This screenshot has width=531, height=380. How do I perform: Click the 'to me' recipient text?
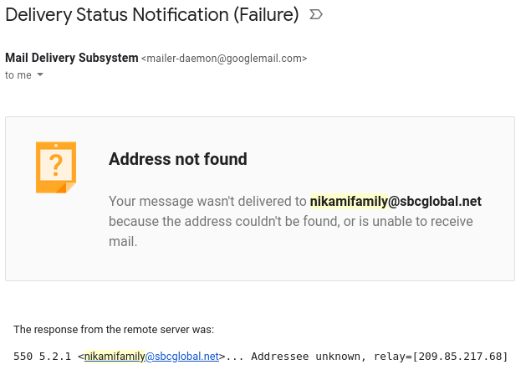click(18, 75)
